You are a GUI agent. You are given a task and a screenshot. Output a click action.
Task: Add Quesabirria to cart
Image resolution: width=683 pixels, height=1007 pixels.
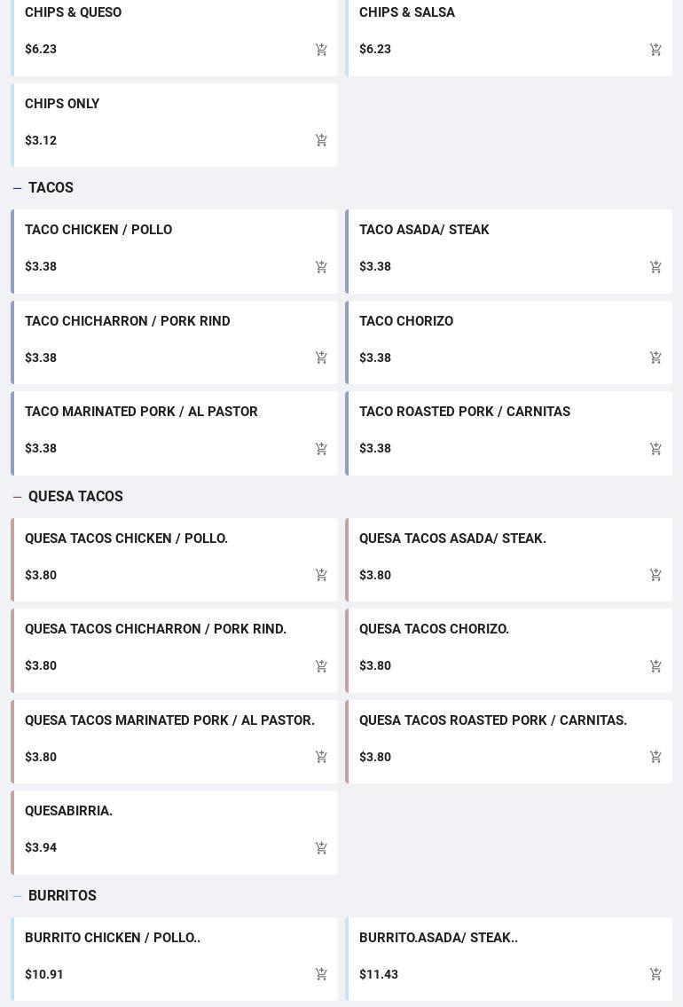[321, 848]
